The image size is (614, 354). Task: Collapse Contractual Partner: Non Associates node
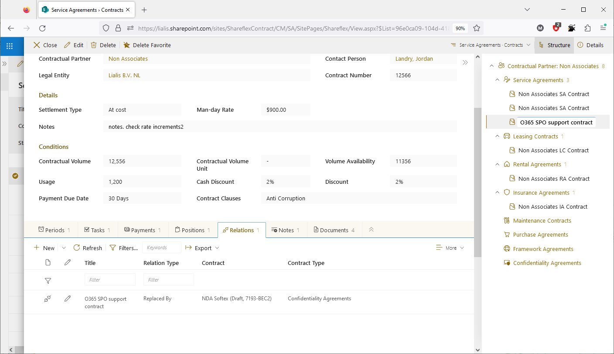click(491, 66)
